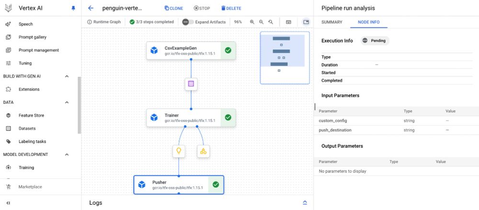Image resolution: width=479 pixels, height=210 pixels.
Task: Select the CsvExampleGen node
Action: [x=191, y=50]
